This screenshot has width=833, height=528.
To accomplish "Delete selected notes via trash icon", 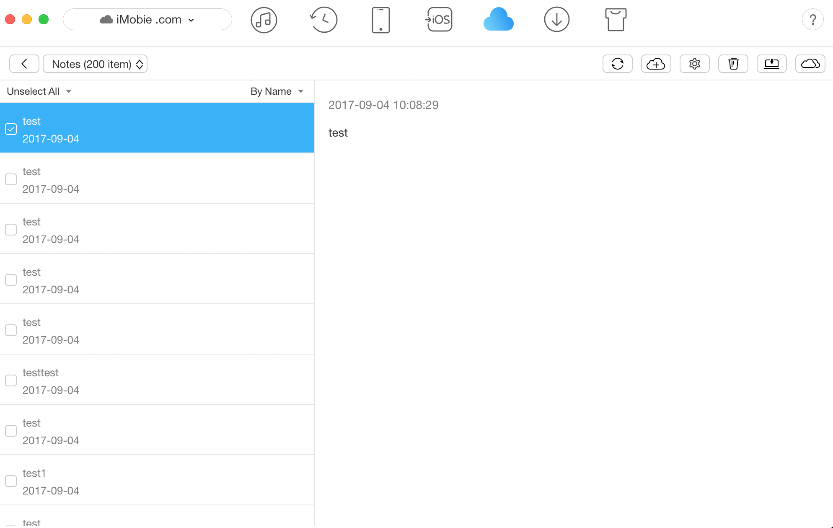I will 733,64.
